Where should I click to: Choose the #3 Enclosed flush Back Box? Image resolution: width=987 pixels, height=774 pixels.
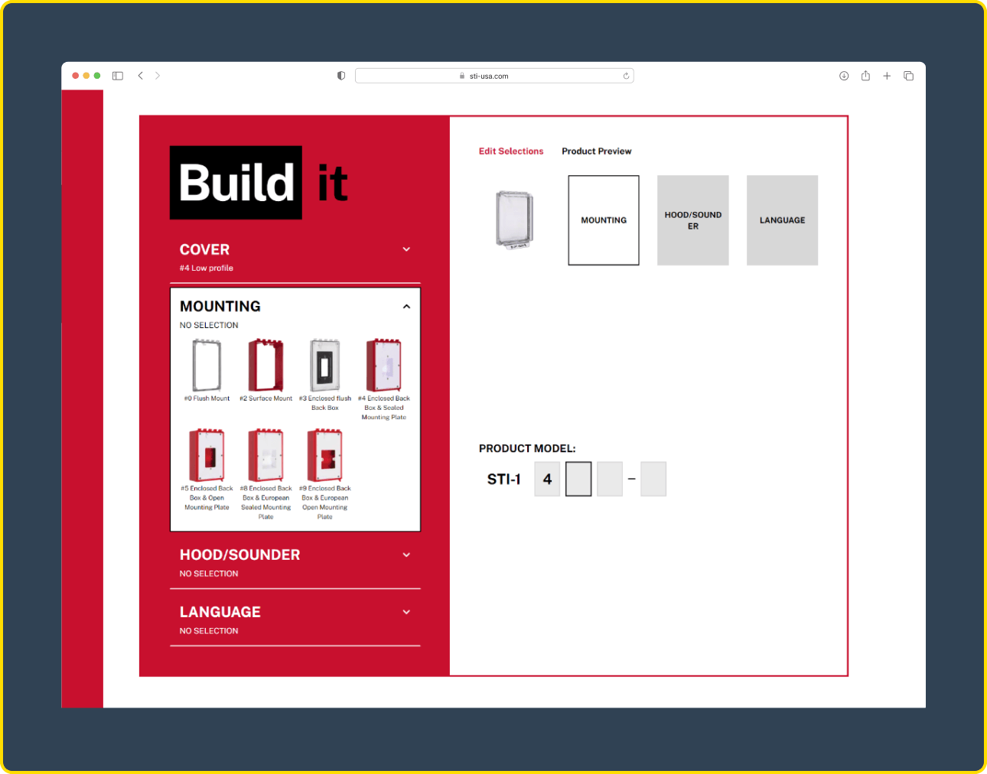[325, 366]
